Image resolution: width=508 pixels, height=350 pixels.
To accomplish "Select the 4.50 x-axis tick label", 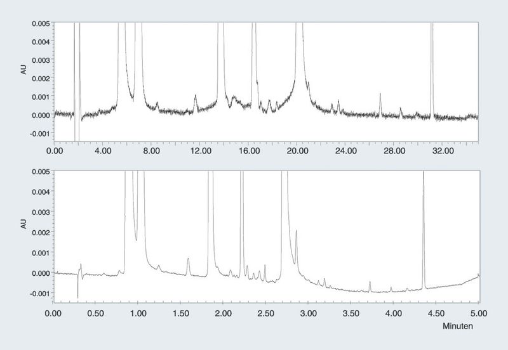I will pos(436,313).
